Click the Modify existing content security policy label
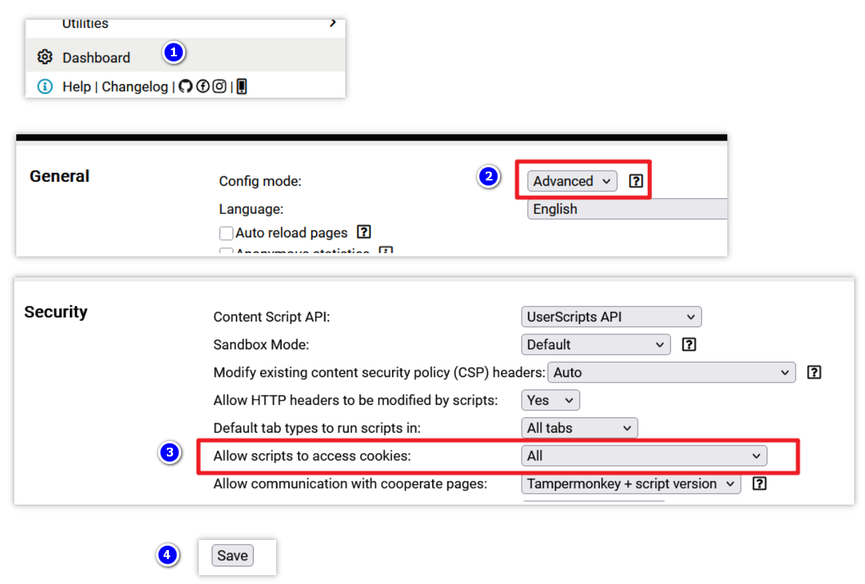The height and width of the screenshot is (584, 865). pos(380,372)
